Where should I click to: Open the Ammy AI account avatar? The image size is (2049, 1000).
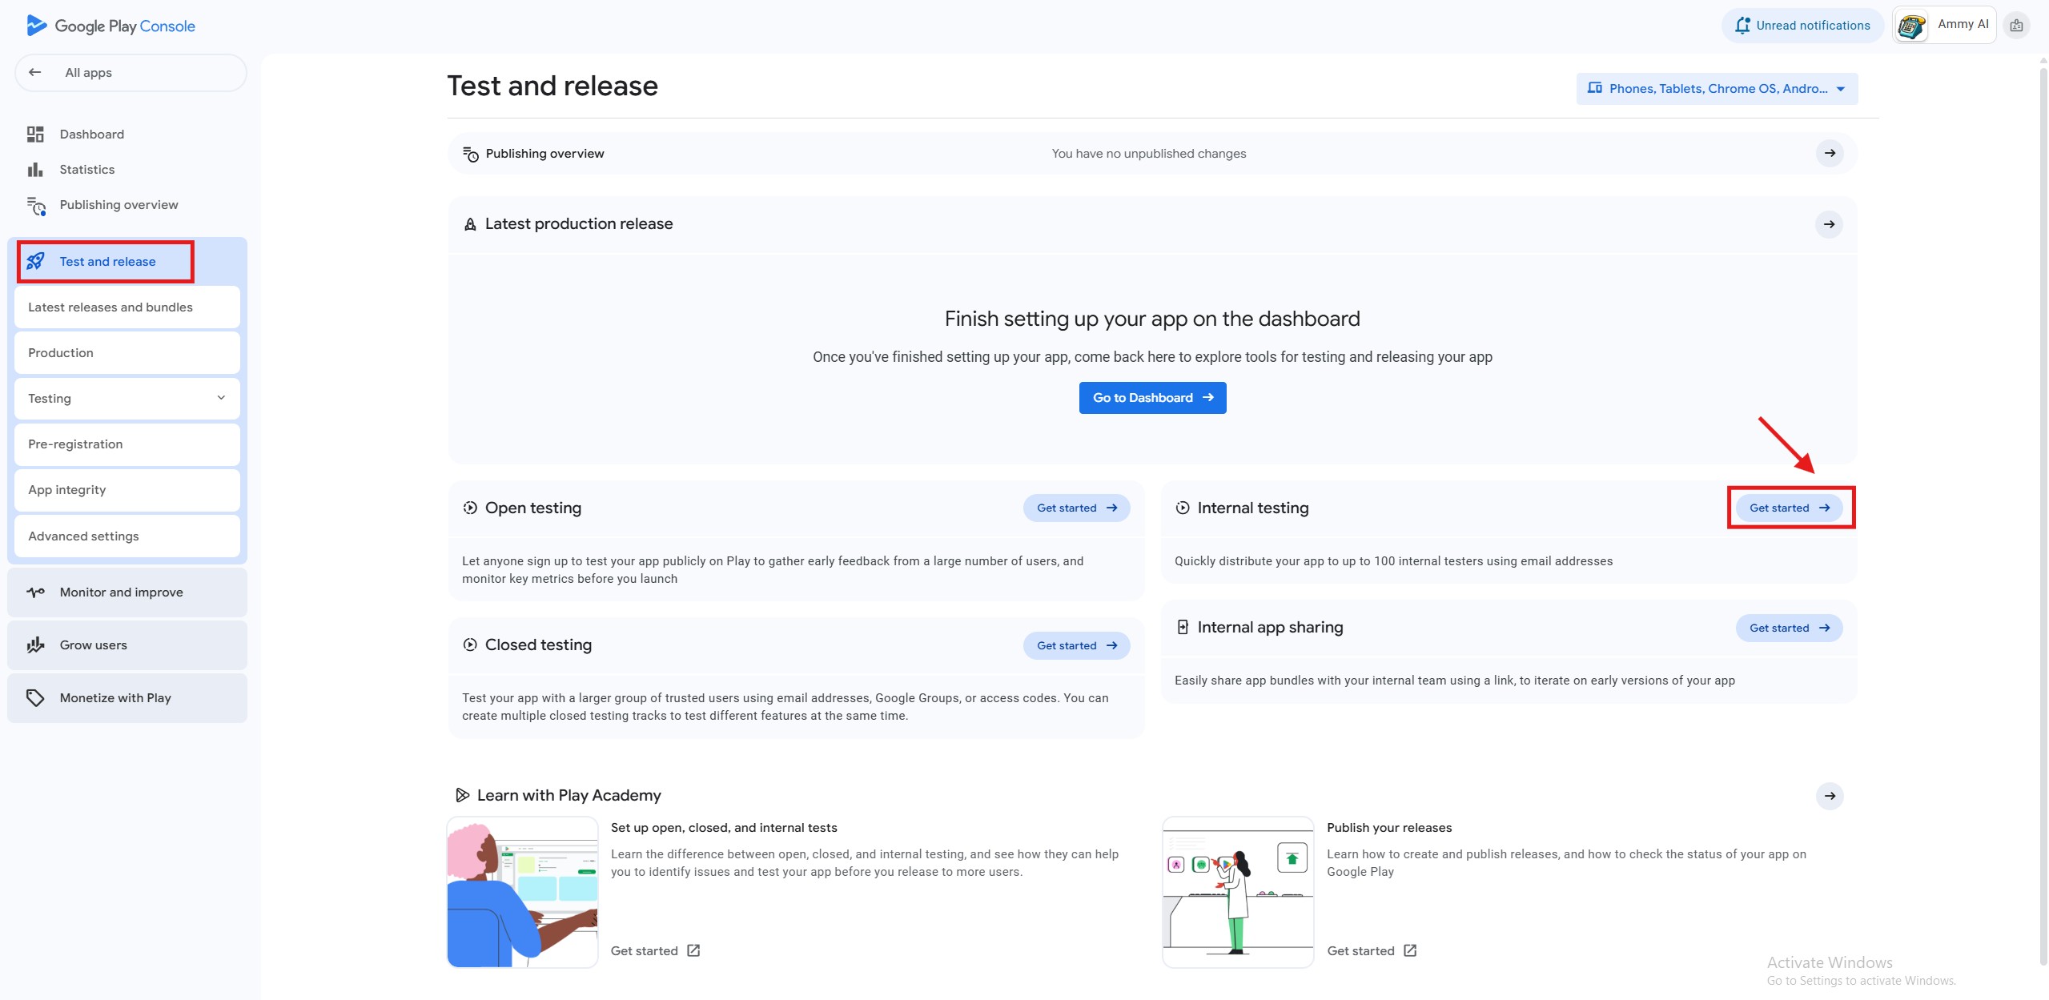pyautogui.click(x=1911, y=26)
